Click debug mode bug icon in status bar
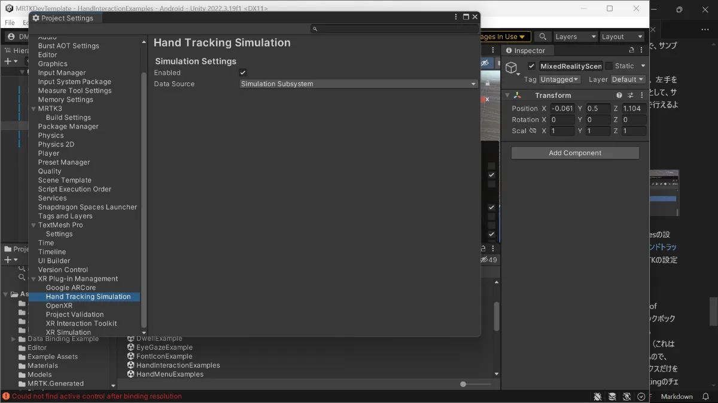Screen dimensions: 718x403 pyautogui.click(x=598, y=396)
